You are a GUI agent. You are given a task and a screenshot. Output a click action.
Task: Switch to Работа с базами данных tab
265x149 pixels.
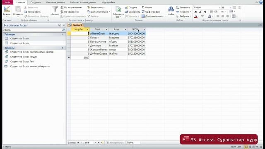pyautogui.click(x=83, y=2)
